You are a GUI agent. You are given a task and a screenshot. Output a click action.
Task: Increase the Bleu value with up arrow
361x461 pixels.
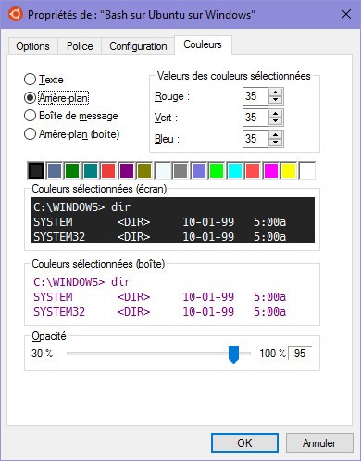point(275,135)
